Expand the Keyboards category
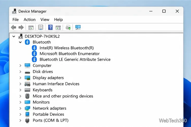191x127 pixels. [20, 90]
